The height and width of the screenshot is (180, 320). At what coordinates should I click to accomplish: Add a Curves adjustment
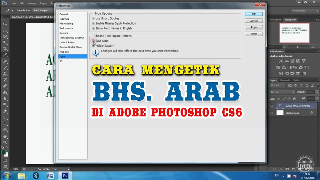click(292, 61)
